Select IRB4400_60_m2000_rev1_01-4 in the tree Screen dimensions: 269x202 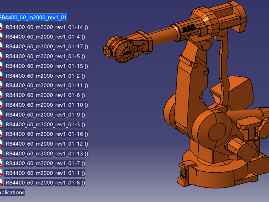[44, 37]
